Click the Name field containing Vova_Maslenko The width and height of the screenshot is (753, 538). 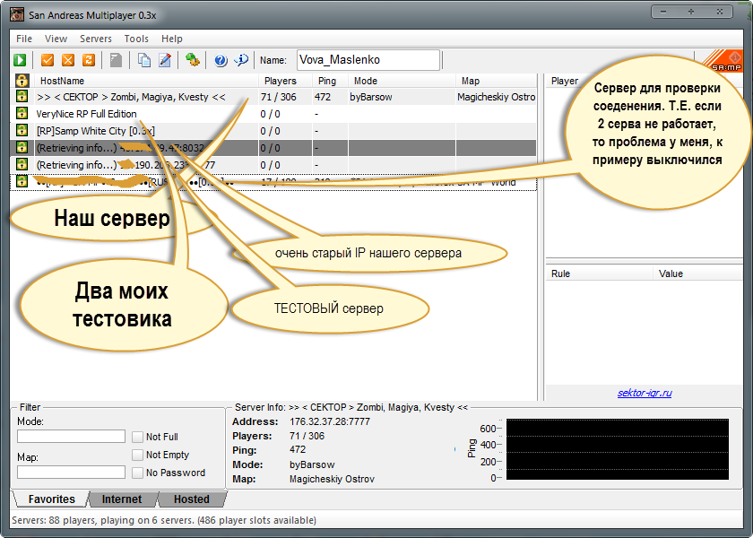point(368,60)
